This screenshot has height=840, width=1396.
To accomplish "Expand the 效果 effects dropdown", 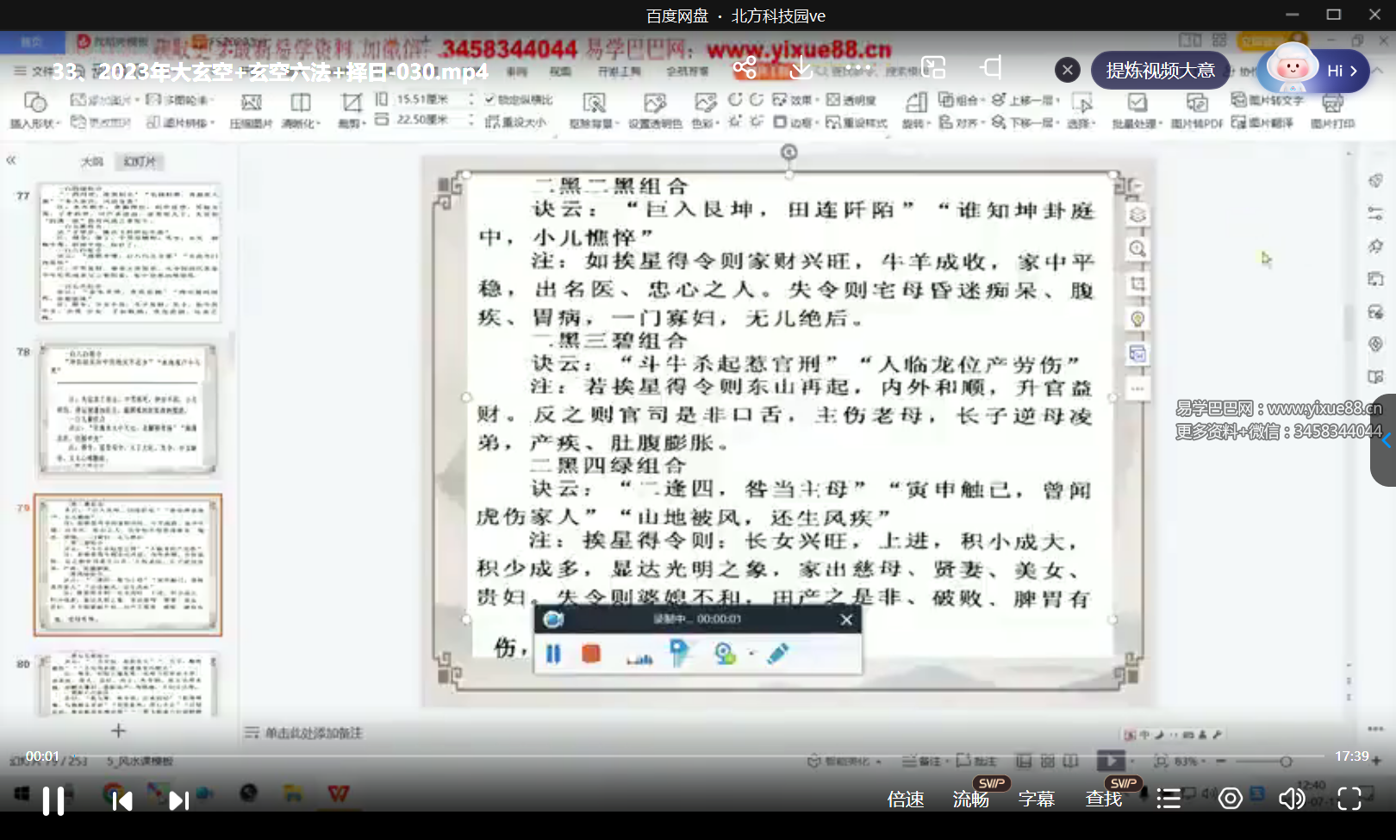I will click(x=800, y=99).
